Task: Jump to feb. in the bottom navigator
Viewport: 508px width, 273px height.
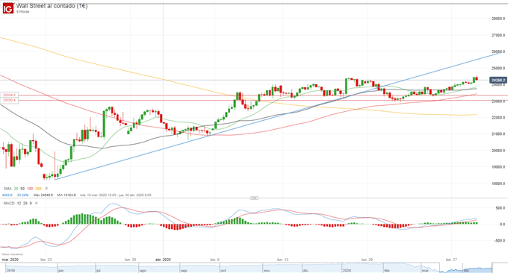Action: (x=387, y=271)
